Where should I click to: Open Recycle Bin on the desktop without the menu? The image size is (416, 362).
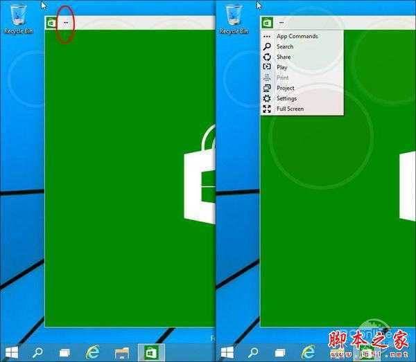pyautogui.click(x=18, y=19)
